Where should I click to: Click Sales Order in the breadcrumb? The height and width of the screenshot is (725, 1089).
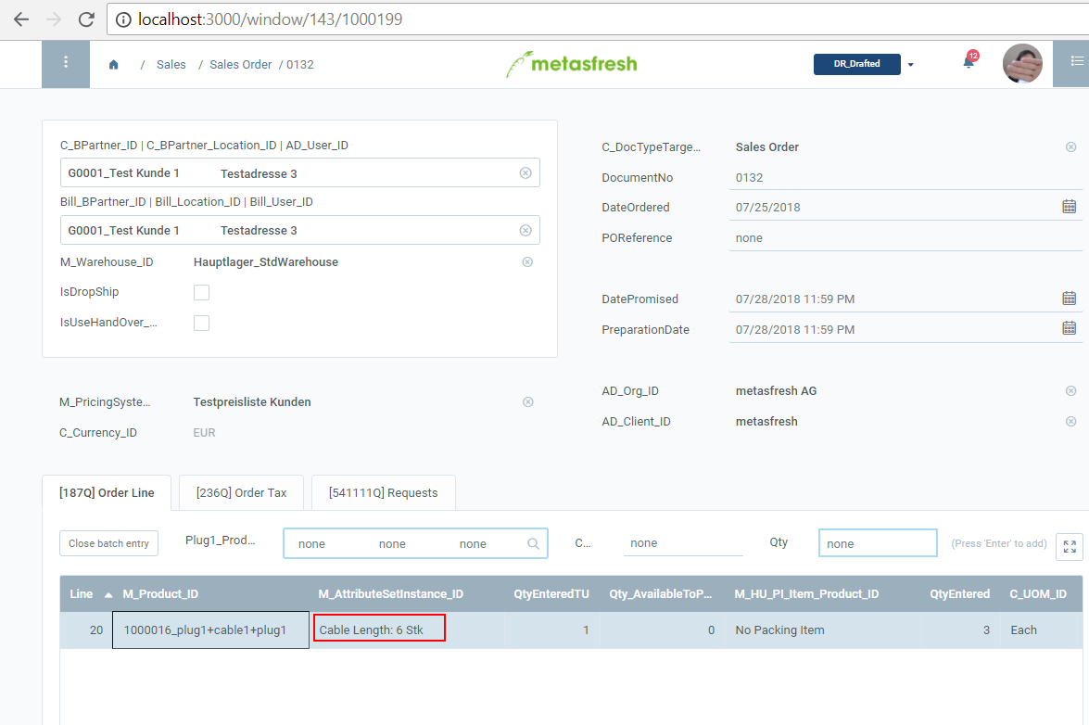[x=240, y=65]
